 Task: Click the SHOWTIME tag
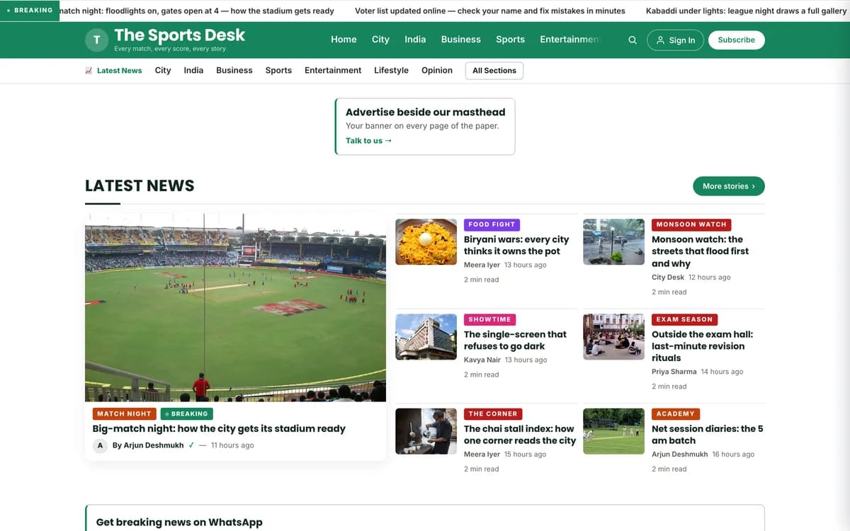click(x=489, y=319)
